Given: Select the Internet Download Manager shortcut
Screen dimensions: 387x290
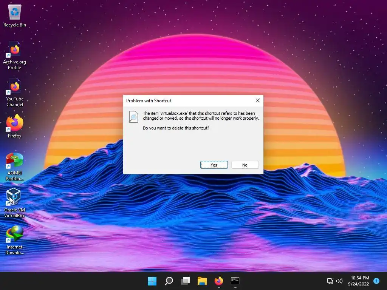Looking at the screenshot, I should (15, 240).
